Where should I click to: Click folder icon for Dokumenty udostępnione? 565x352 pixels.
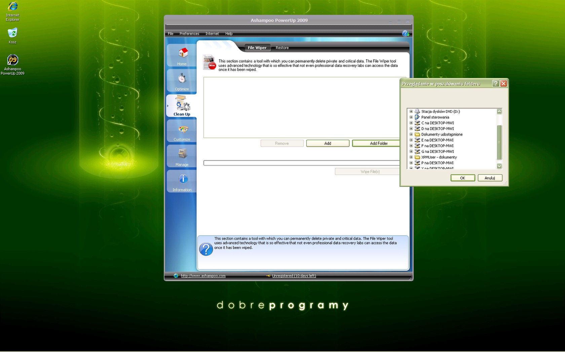point(417,134)
